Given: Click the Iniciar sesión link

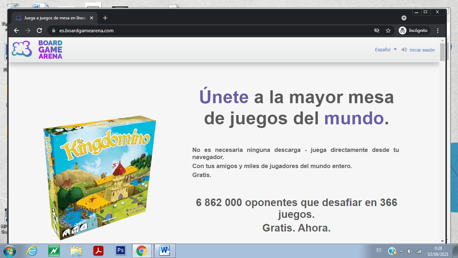Looking at the screenshot, I should pyautogui.click(x=422, y=50).
